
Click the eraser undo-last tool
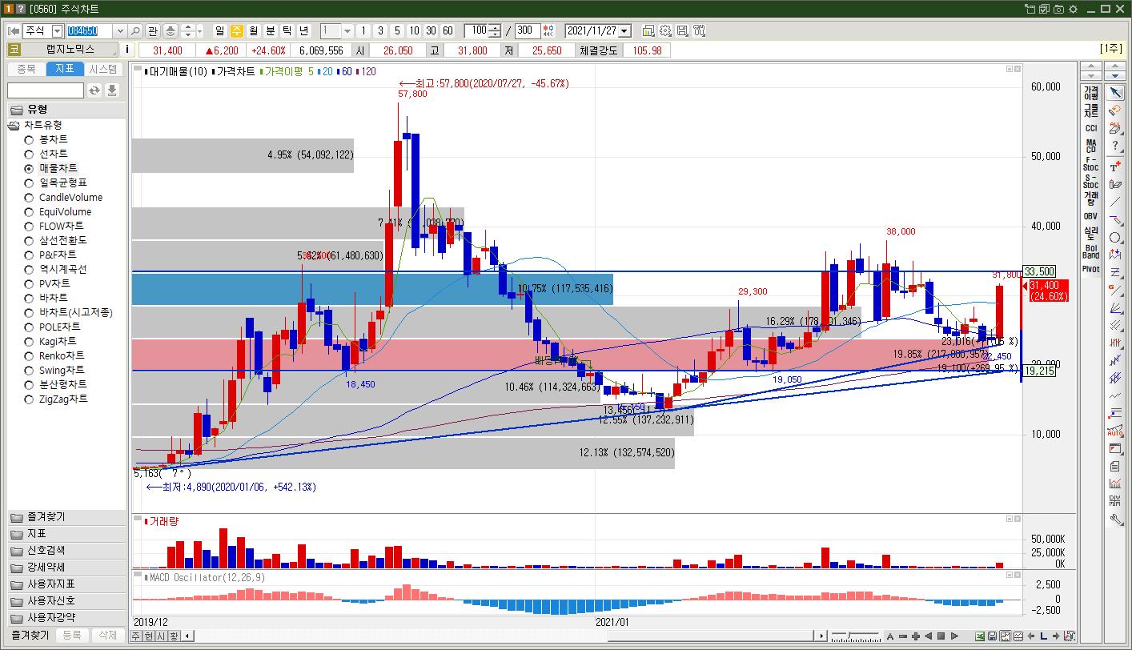coord(1115,110)
